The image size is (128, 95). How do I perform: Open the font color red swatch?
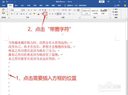(x=38, y=14)
